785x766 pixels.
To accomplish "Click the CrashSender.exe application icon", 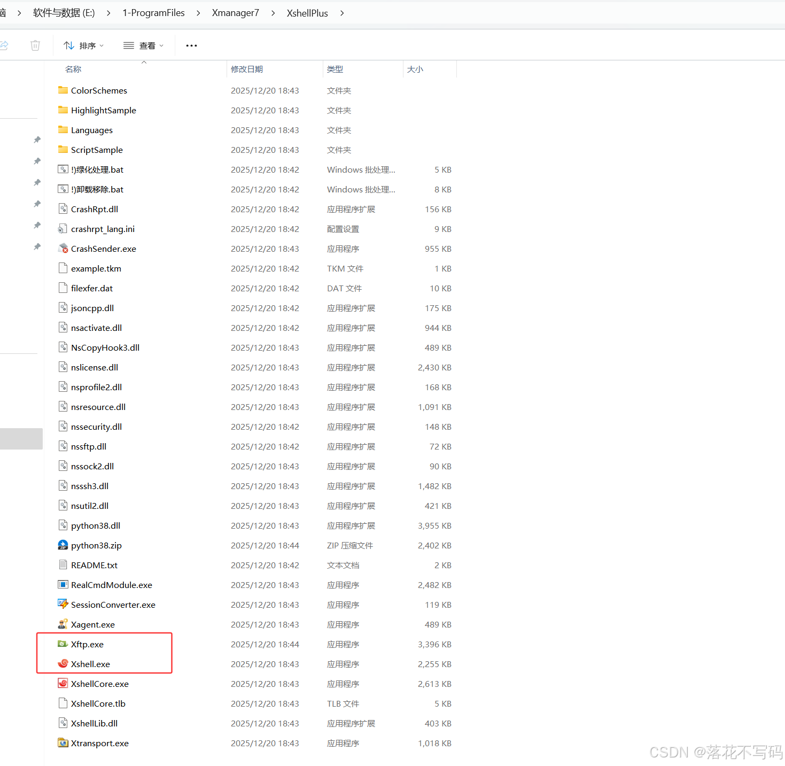I will [x=63, y=249].
